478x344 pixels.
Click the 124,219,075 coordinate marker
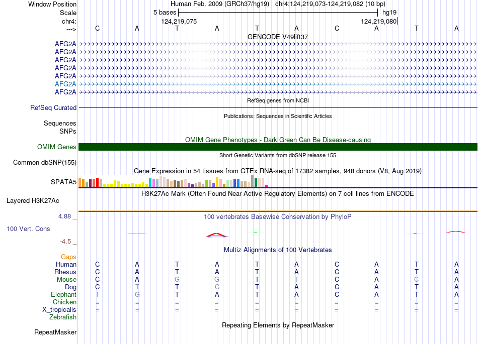click(179, 21)
